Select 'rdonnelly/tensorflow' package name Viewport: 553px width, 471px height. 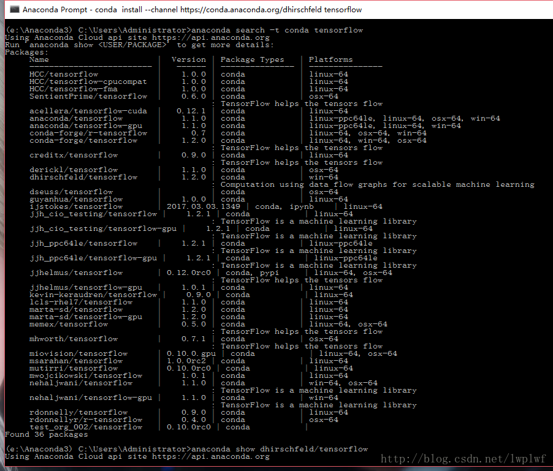tap(78, 413)
